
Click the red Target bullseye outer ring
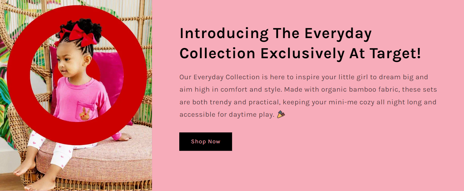click(x=19, y=75)
